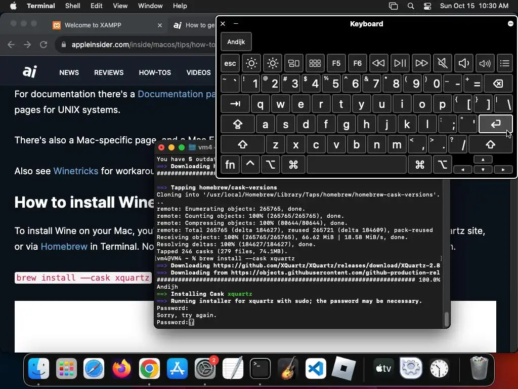Click the right arrow key
The height and width of the screenshot is (389, 518).
coord(503,170)
